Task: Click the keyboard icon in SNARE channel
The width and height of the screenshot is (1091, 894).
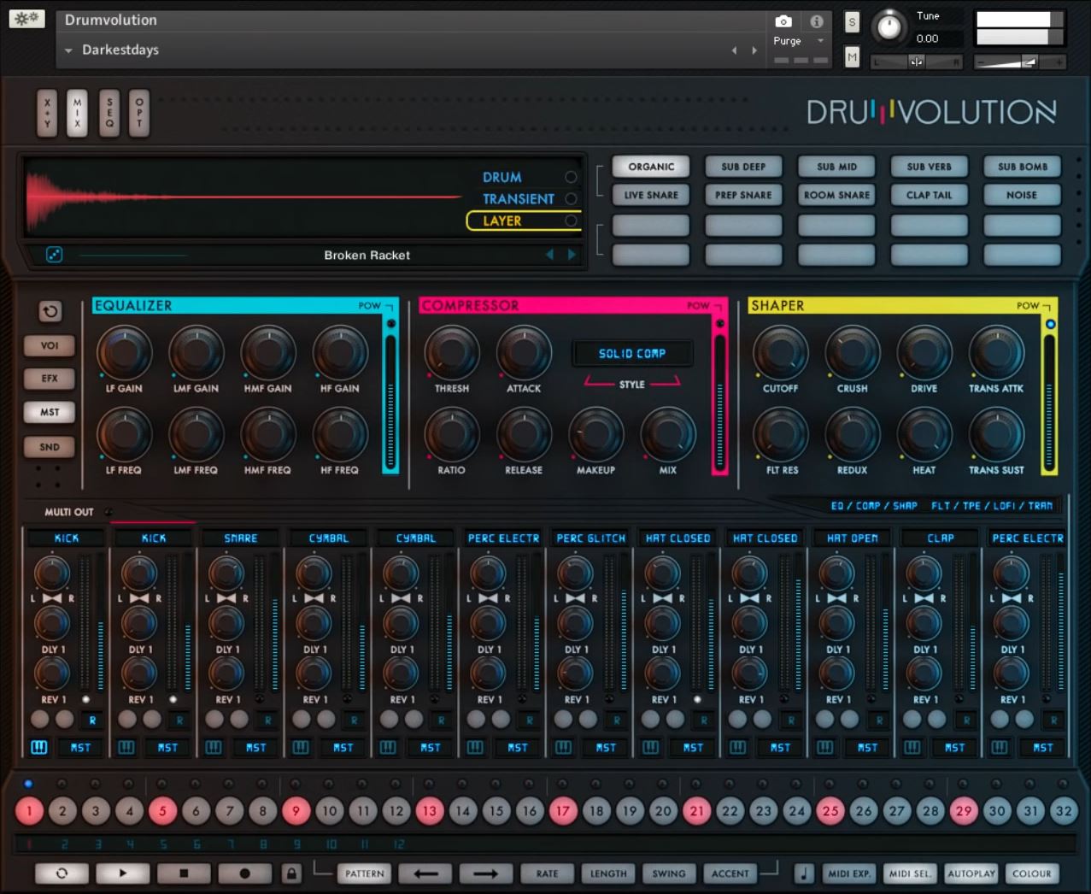Action: tap(214, 748)
